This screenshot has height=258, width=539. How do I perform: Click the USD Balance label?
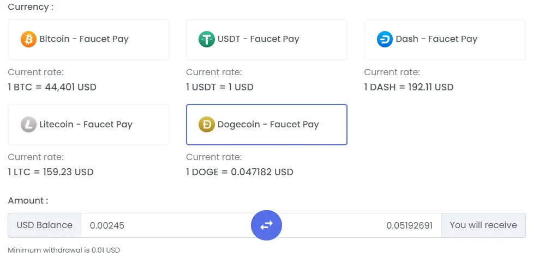[45, 225]
